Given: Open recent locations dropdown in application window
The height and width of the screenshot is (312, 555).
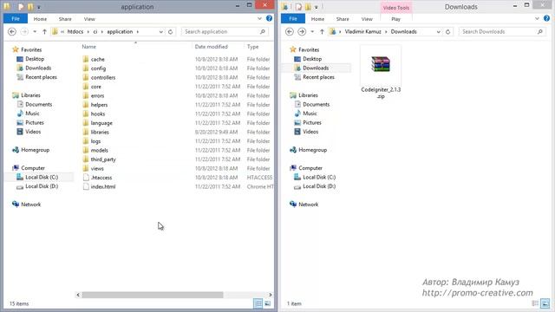Looking at the screenshot, I should [x=35, y=32].
